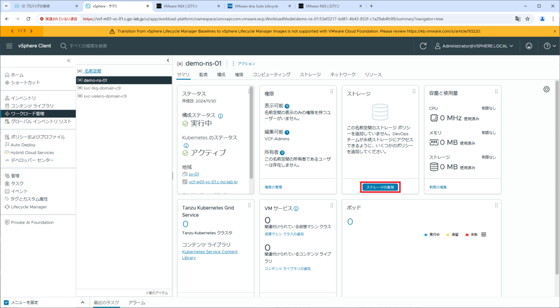Click the search field for all environments

coord(89,46)
